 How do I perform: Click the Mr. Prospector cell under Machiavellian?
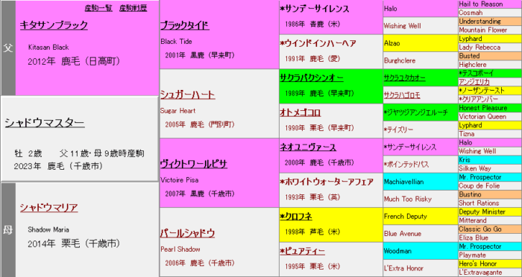pyautogui.click(x=490, y=177)
